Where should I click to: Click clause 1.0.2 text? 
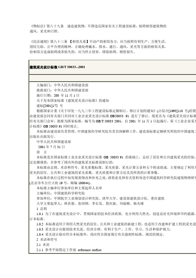pyautogui.click(x=116, y=224)
